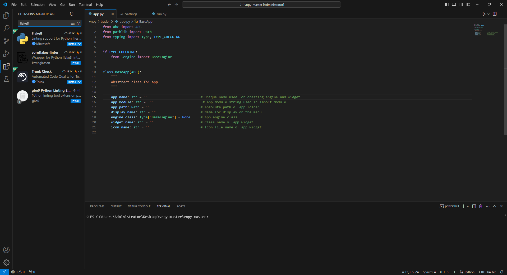Open notifications bell in status bar
507x275 pixels.
[501, 272]
